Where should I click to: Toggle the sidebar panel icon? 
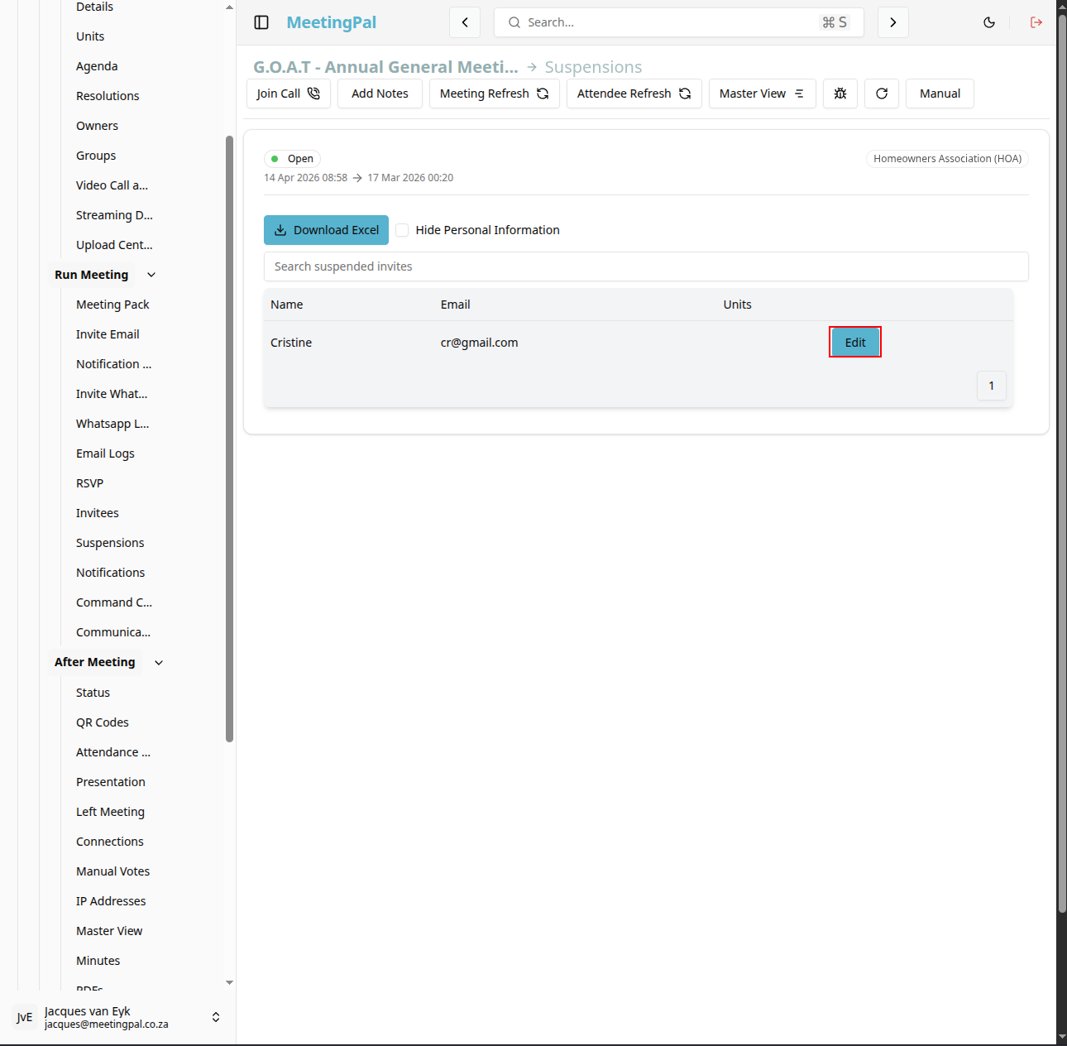tap(261, 22)
